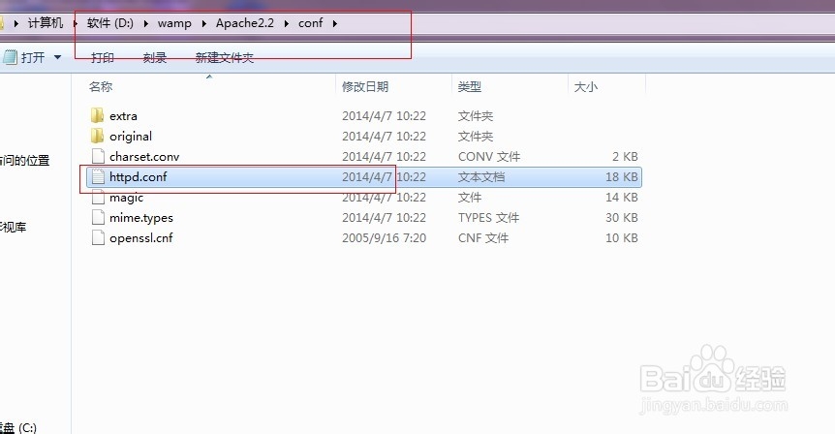Open the dropdown arrow beside 打开

tap(57, 57)
